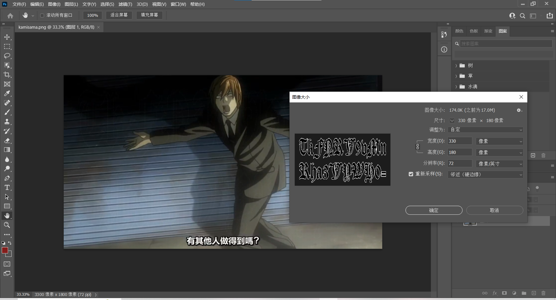Select the Dodge tool
The image size is (556, 300).
click(x=7, y=169)
